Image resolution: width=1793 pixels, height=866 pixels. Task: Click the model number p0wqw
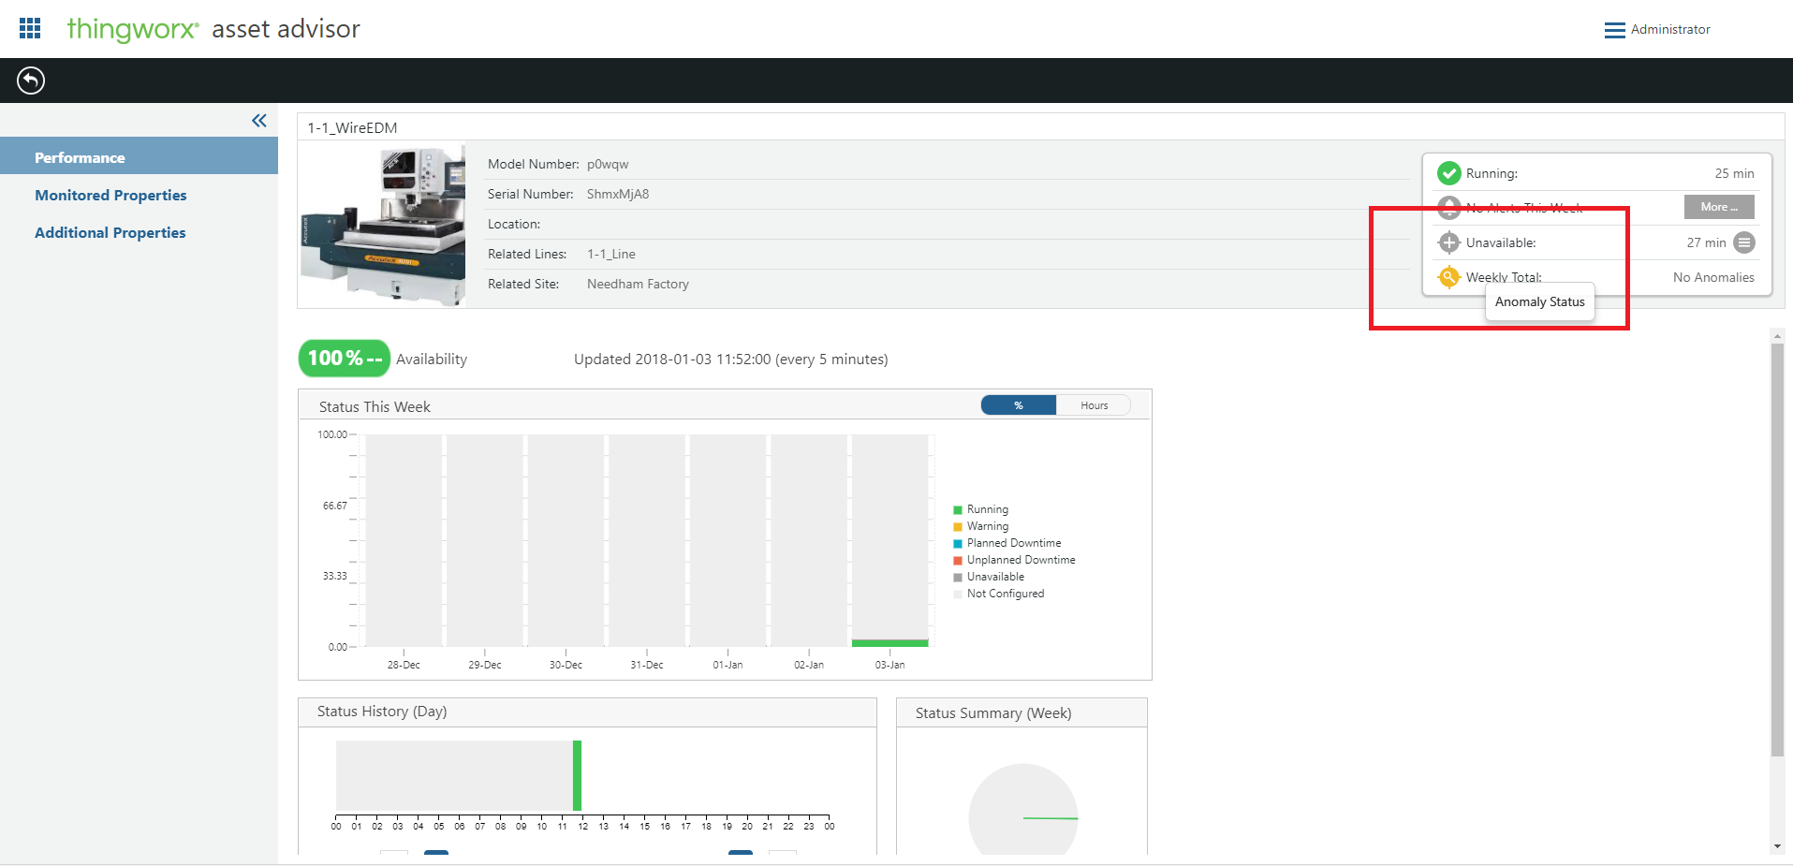608,164
